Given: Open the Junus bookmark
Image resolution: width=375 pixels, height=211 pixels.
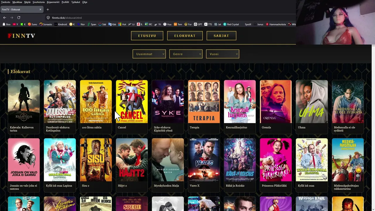Looking at the screenshot, I should (x=259, y=24).
